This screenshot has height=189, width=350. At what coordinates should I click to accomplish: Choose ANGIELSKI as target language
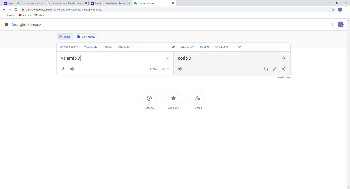tap(221, 47)
